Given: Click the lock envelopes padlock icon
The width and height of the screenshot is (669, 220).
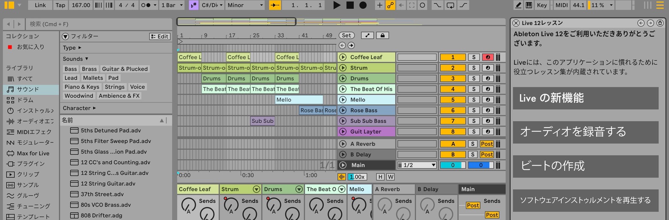Looking at the screenshot, I should tap(383, 36).
